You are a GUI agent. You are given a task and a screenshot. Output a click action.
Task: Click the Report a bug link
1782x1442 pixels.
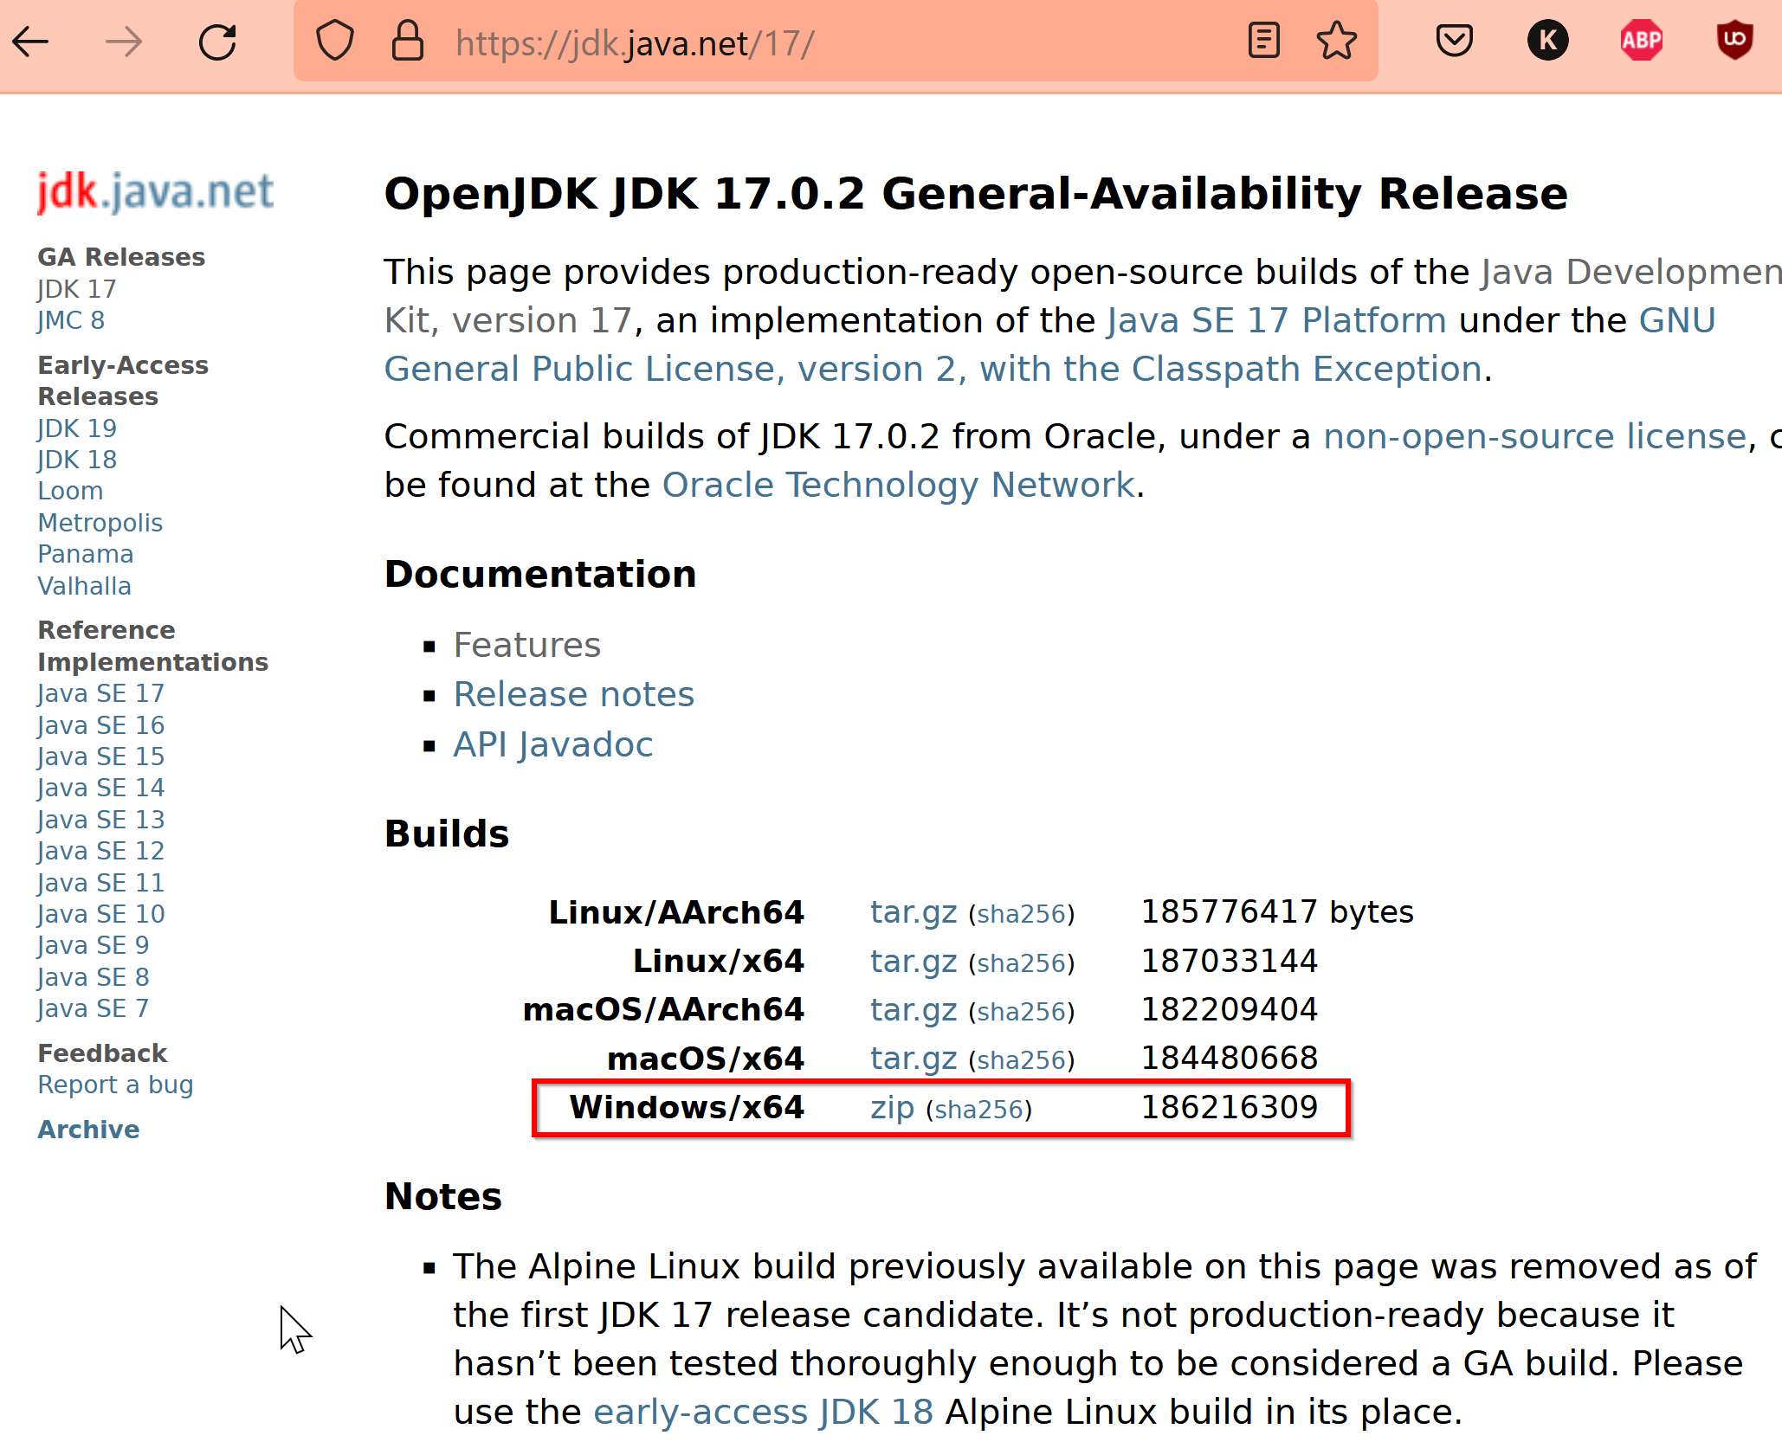tap(115, 1085)
